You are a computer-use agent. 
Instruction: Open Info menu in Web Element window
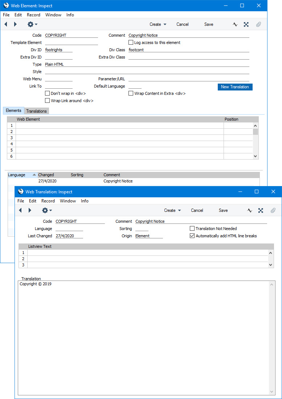[70, 15]
